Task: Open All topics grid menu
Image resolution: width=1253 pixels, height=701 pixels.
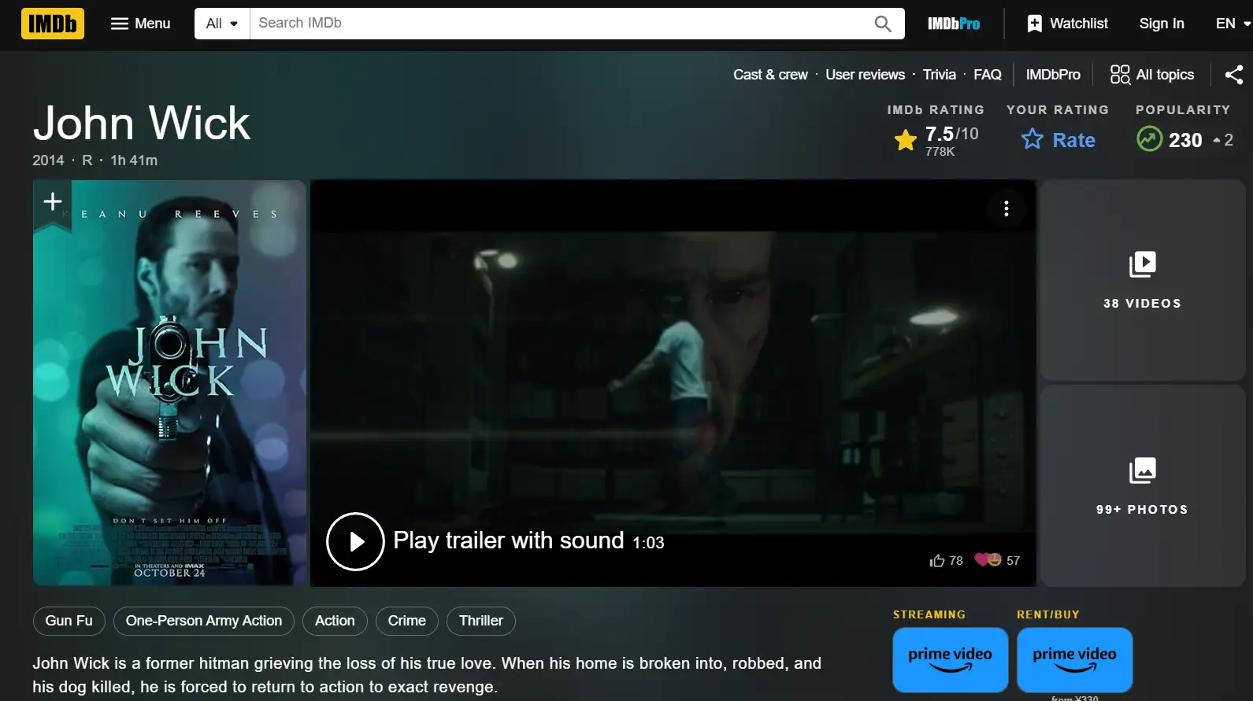Action: (1152, 75)
